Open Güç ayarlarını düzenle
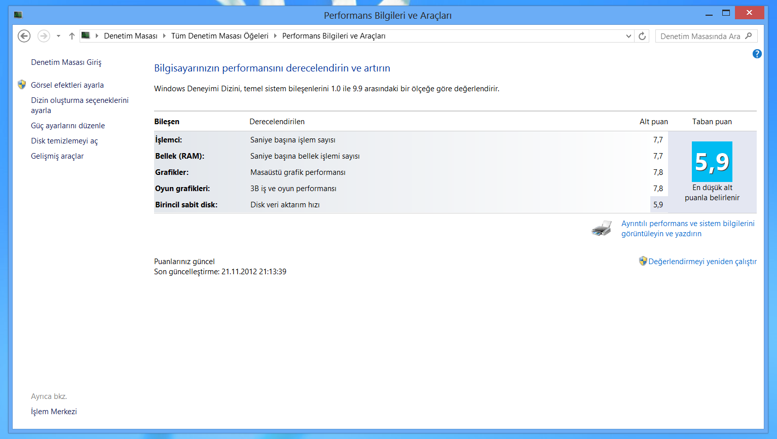Viewport: 777px width, 439px height. click(68, 126)
